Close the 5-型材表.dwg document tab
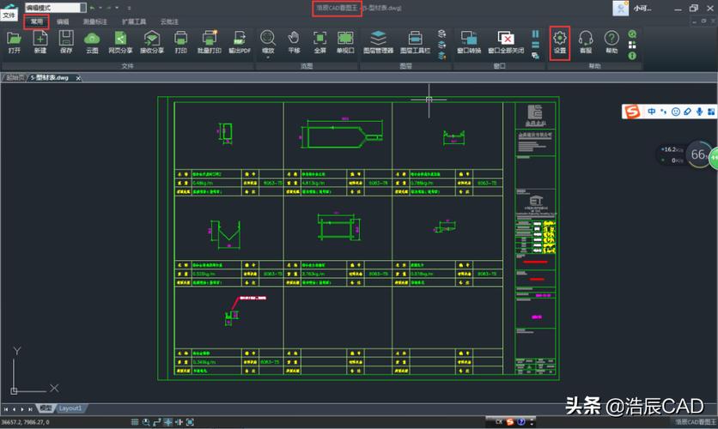Screen dimensions: 718x429 tap(77, 77)
